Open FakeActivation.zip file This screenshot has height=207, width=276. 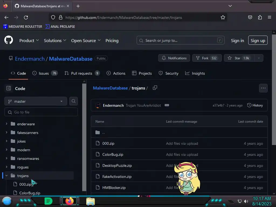117,177
